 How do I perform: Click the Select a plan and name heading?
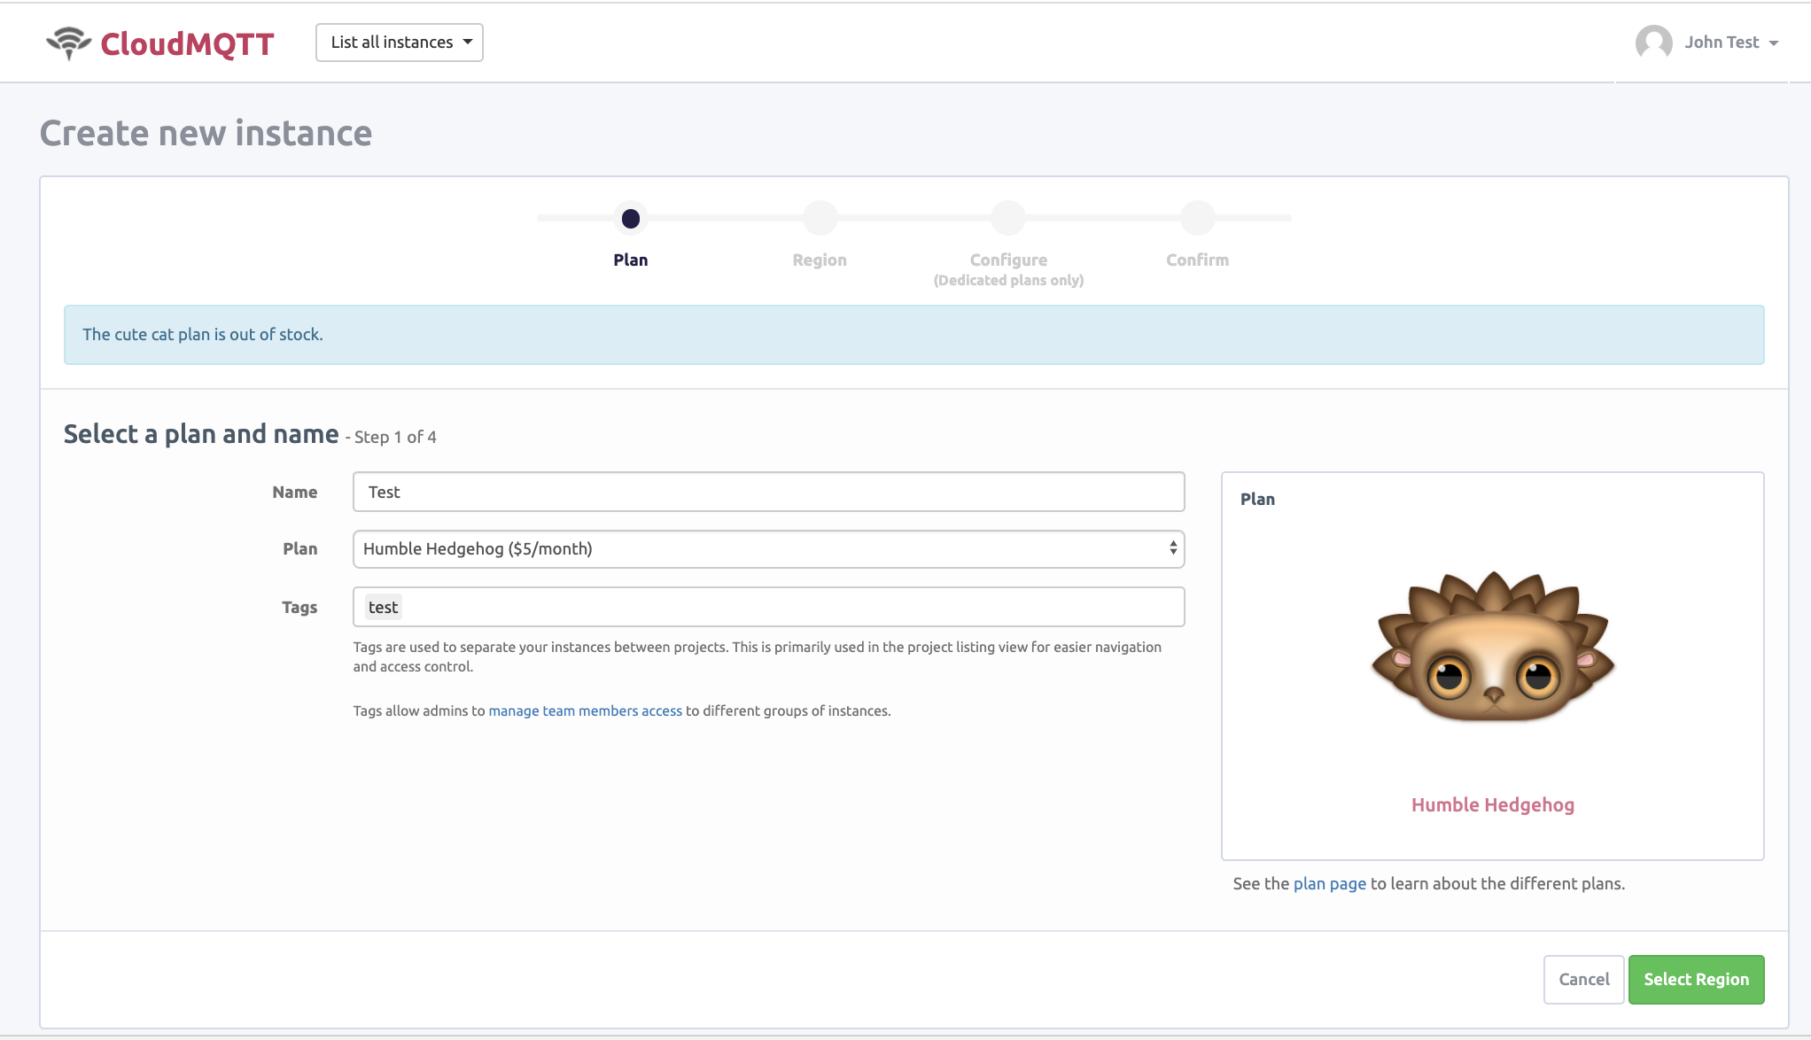click(x=201, y=433)
